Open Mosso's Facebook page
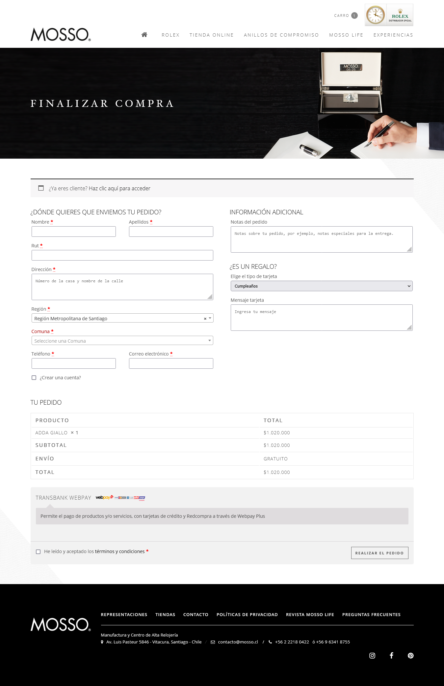Screen dimensions: 444x686 (391, 656)
